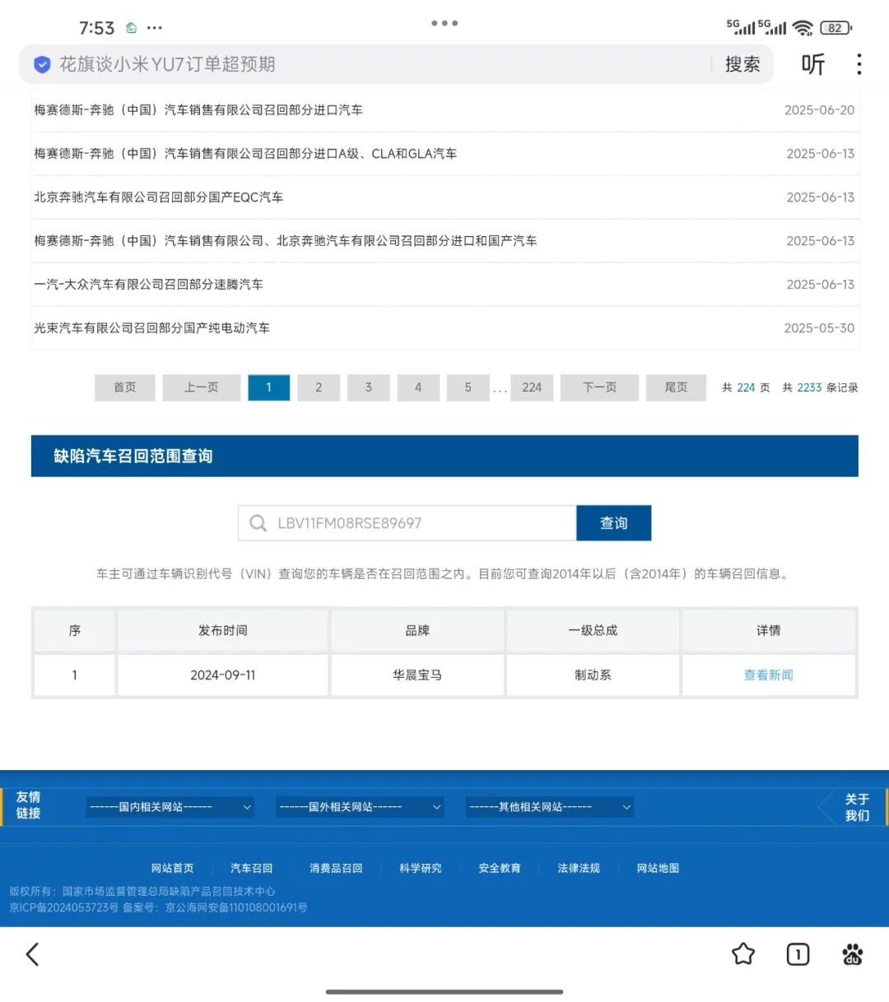Select page 1 in pagination

coord(269,387)
